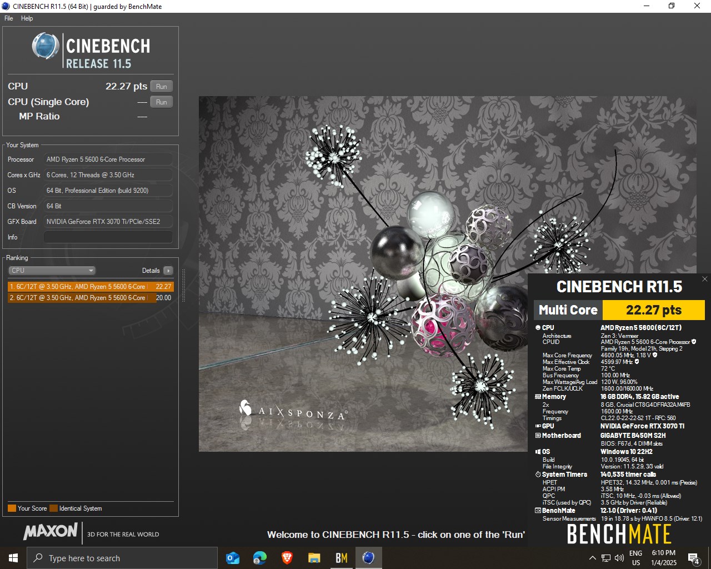
Task: Click the OS value 64 Bit Professional Edition
Action: (x=108, y=191)
